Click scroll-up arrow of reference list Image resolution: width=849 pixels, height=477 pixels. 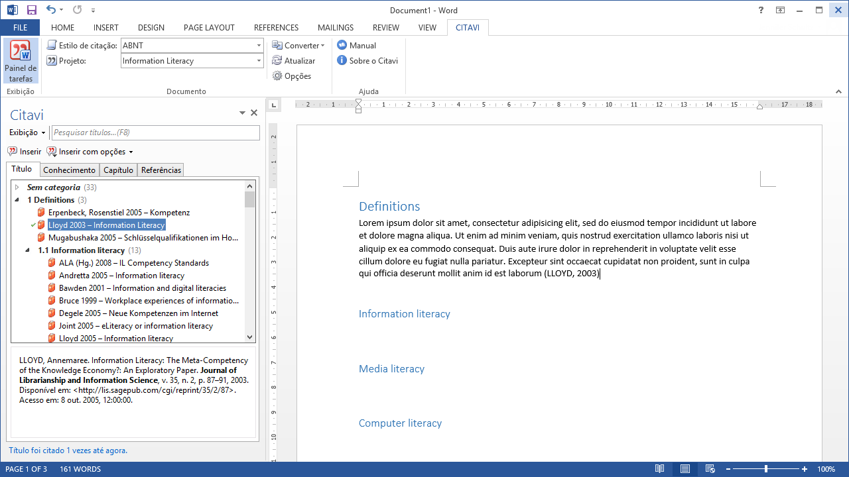[x=250, y=187]
